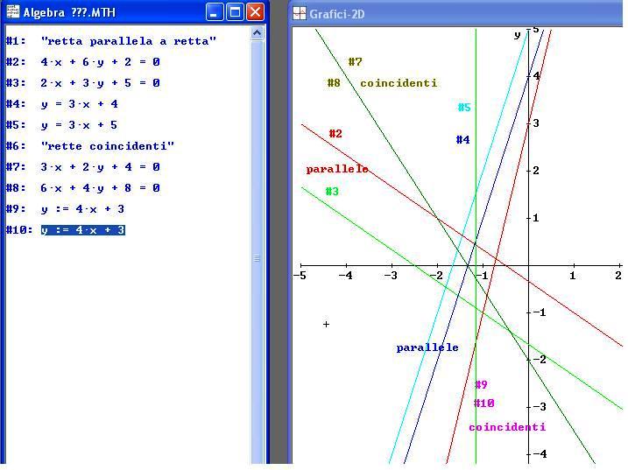628x470 pixels.
Task: Click the magenta #10 label in plot
Action: (484, 403)
